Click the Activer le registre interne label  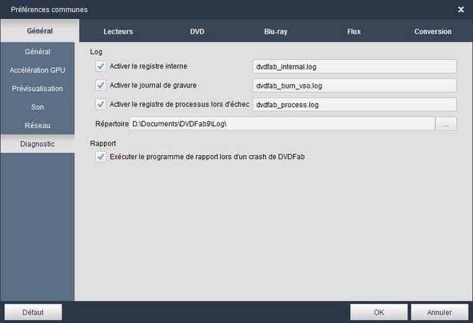[x=149, y=66]
